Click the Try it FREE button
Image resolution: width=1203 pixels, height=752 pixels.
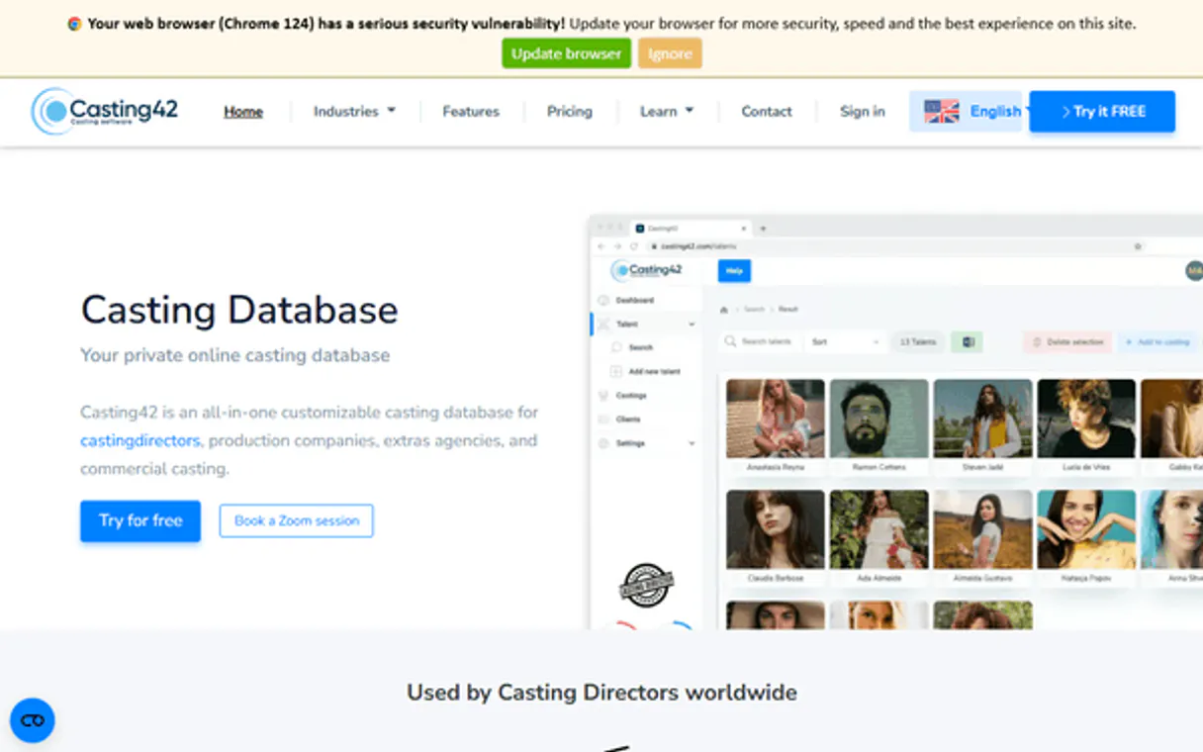tap(1102, 111)
